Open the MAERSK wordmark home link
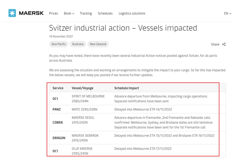This screenshot has width=236, height=162. (31, 13)
